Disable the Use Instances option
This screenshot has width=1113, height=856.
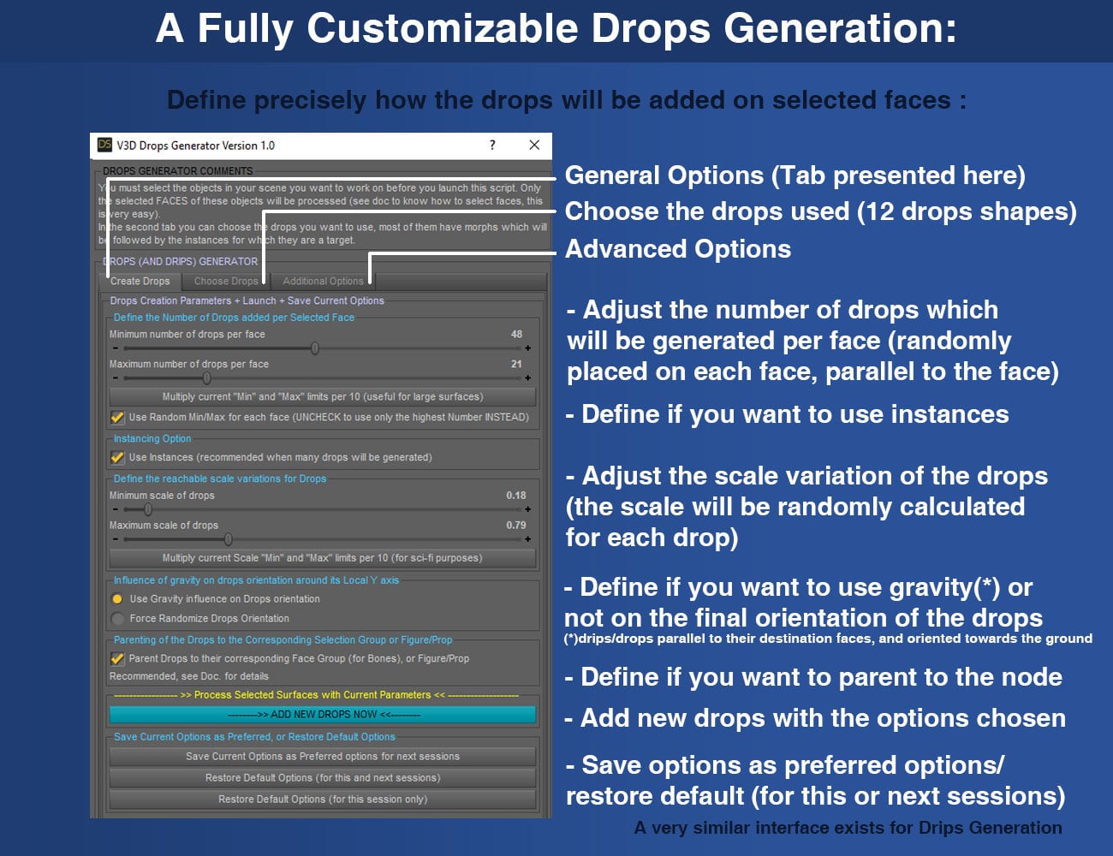[x=117, y=456]
